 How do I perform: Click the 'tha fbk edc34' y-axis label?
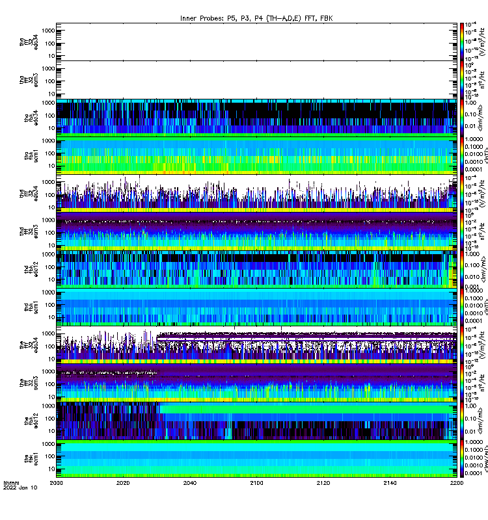point(31,118)
